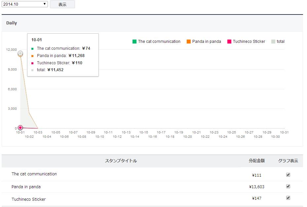This screenshot has width=307, height=207.
Task: Click the スタンプタイトル column header
Action: pos(121,161)
